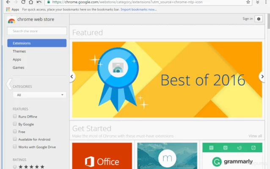This screenshot has width=270, height=169.
Task: Click the FEATURES sidebar label
Action: click(x=20, y=109)
